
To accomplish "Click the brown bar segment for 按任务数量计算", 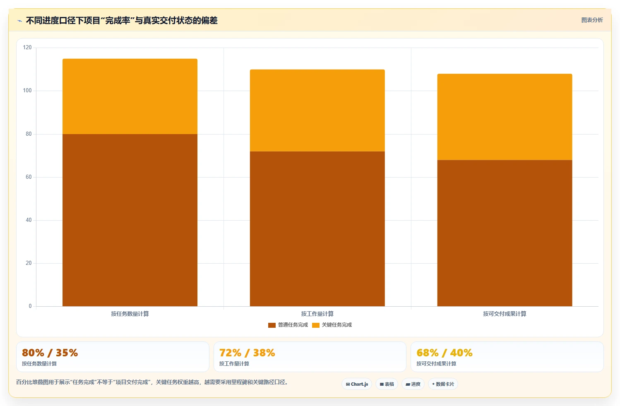I will coord(130,220).
